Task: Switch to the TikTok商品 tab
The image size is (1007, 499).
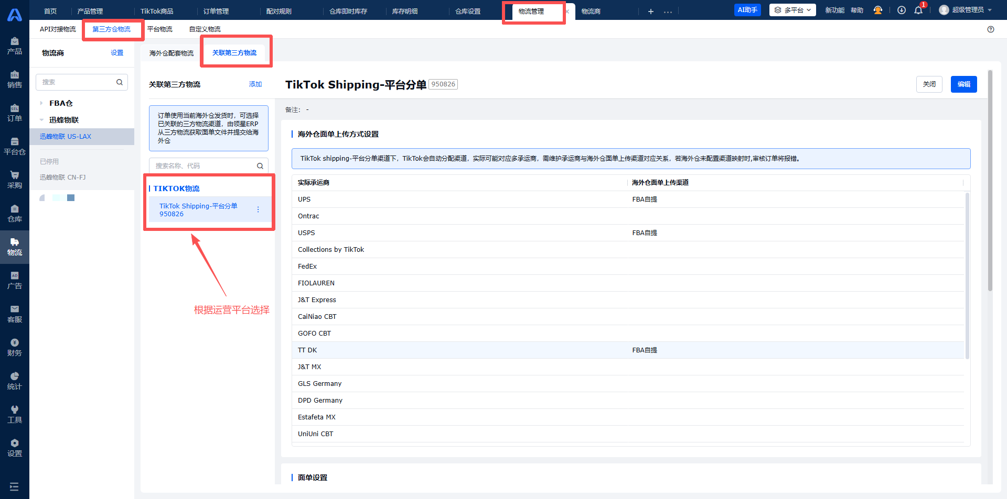Action: tap(157, 12)
